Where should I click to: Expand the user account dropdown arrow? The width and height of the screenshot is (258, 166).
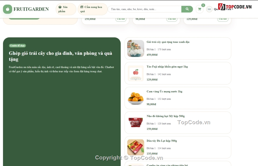tap(233, 9)
